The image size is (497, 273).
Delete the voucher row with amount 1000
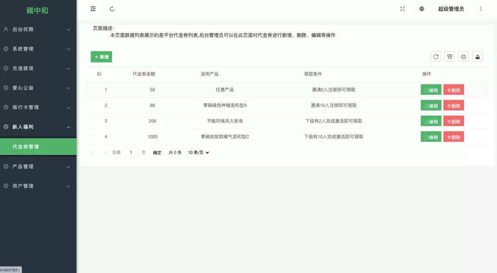tap(454, 136)
